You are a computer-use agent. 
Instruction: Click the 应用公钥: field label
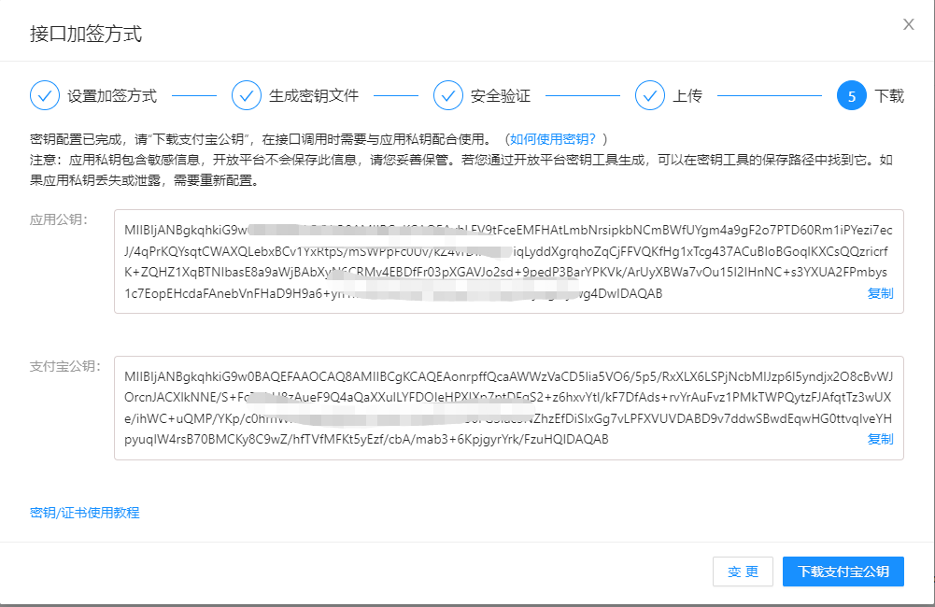(x=59, y=219)
